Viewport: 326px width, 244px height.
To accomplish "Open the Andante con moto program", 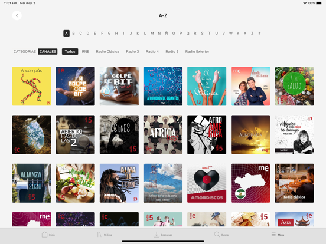I will pyautogui.click(x=294, y=183).
